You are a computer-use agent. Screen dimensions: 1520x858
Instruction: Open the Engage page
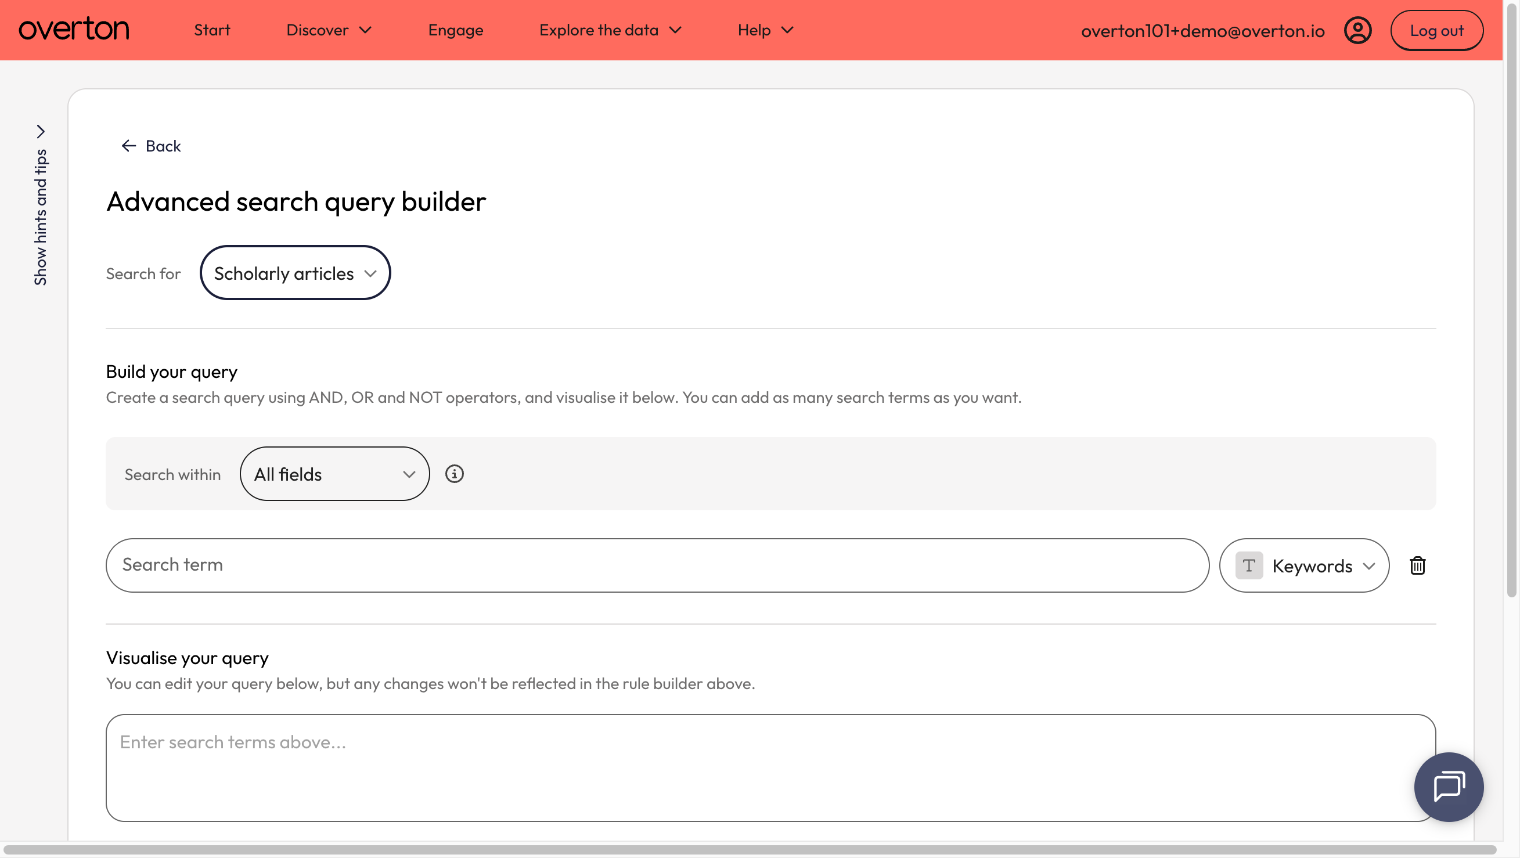click(456, 30)
